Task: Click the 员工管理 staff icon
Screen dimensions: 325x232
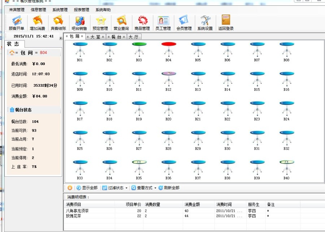Action: click(163, 22)
